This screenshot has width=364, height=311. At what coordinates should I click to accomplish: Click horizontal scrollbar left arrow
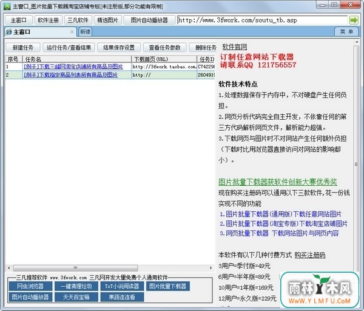click(x=9, y=268)
